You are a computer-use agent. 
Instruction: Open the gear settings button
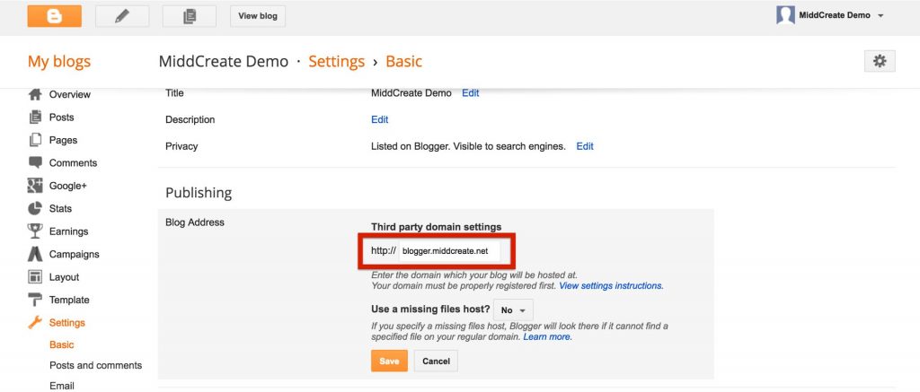(880, 61)
